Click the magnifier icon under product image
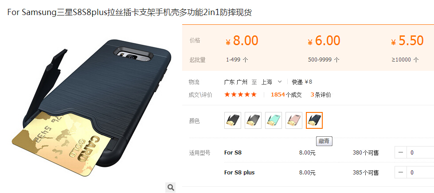434x193 pixels. click(x=171, y=188)
